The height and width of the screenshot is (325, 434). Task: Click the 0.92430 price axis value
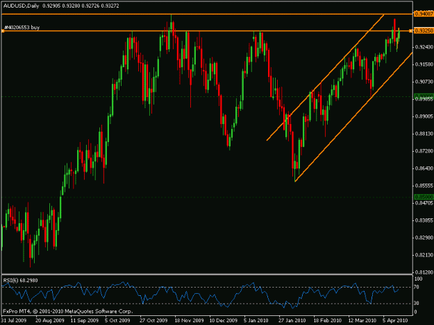click(x=424, y=47)
